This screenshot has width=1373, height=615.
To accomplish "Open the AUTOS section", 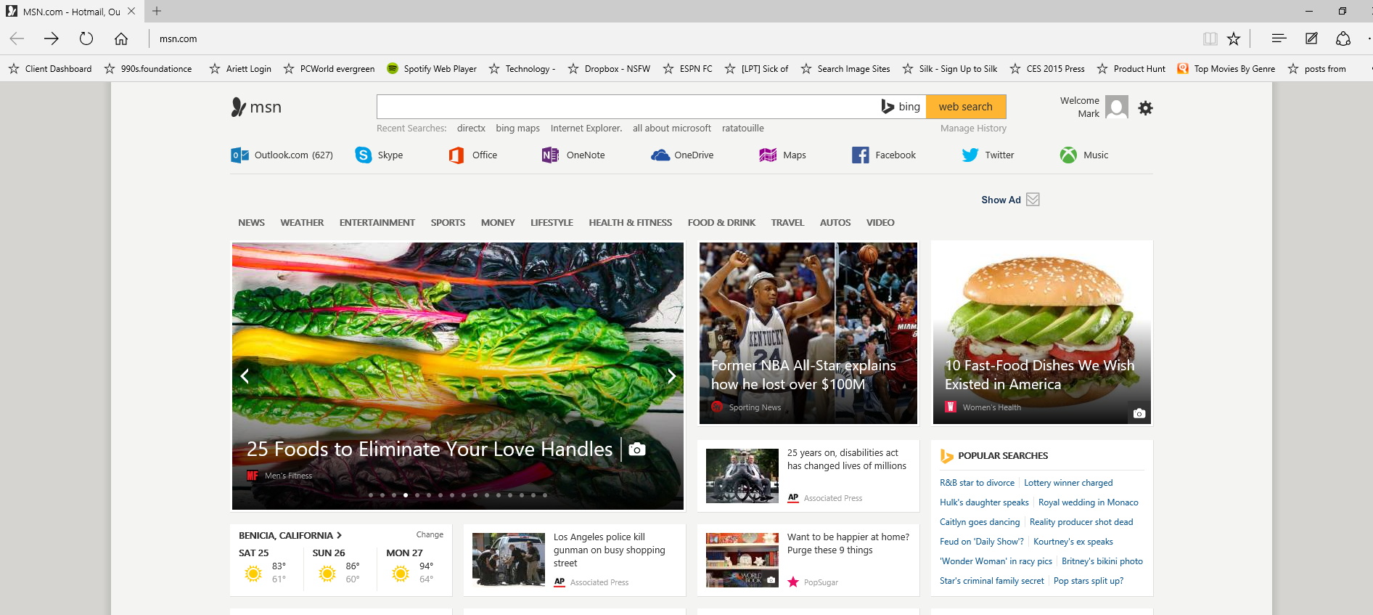I will (x=835, y=223).
